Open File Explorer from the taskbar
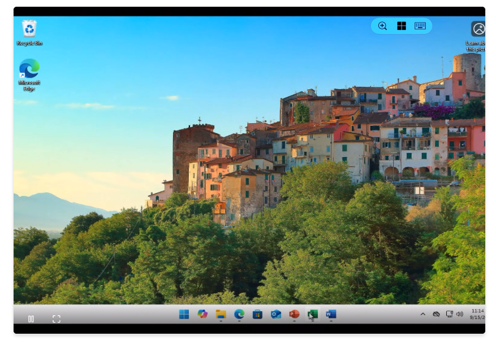The width and height of the screenshot is (496, 345). tap(221, 314)
